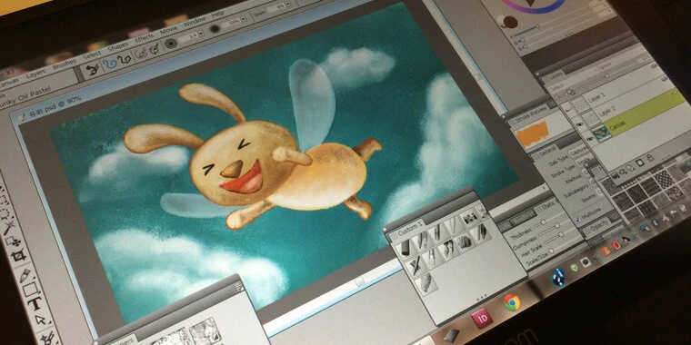This screenshot has width=691, height=345.
Task: Select the blue Freehand Strokes icon
Action: pyautogui.click(x=109, y=64)
